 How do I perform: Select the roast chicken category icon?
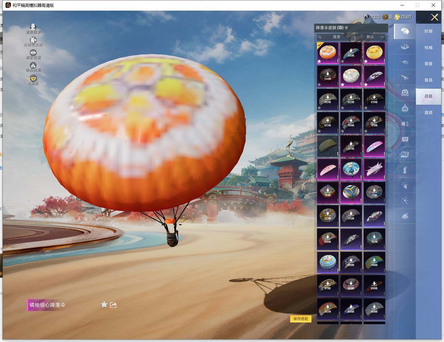coord(405,216)
